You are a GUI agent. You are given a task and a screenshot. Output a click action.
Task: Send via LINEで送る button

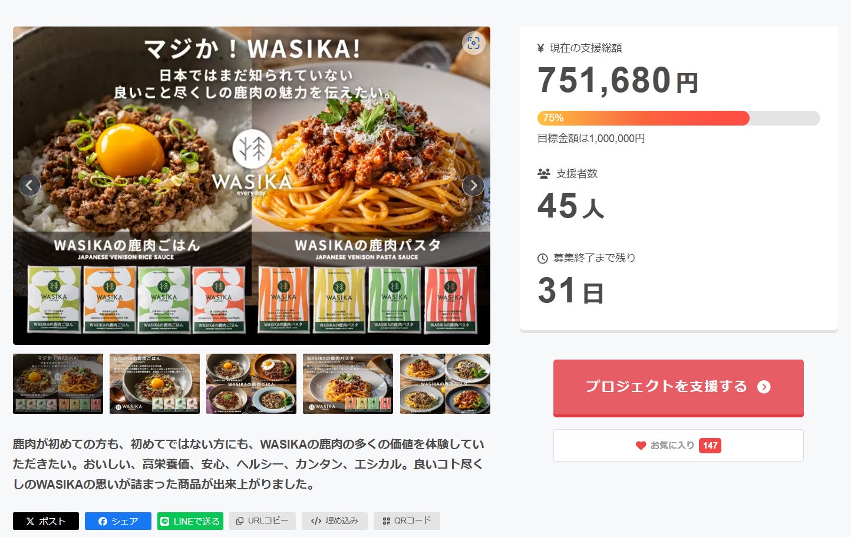(190, 521)
